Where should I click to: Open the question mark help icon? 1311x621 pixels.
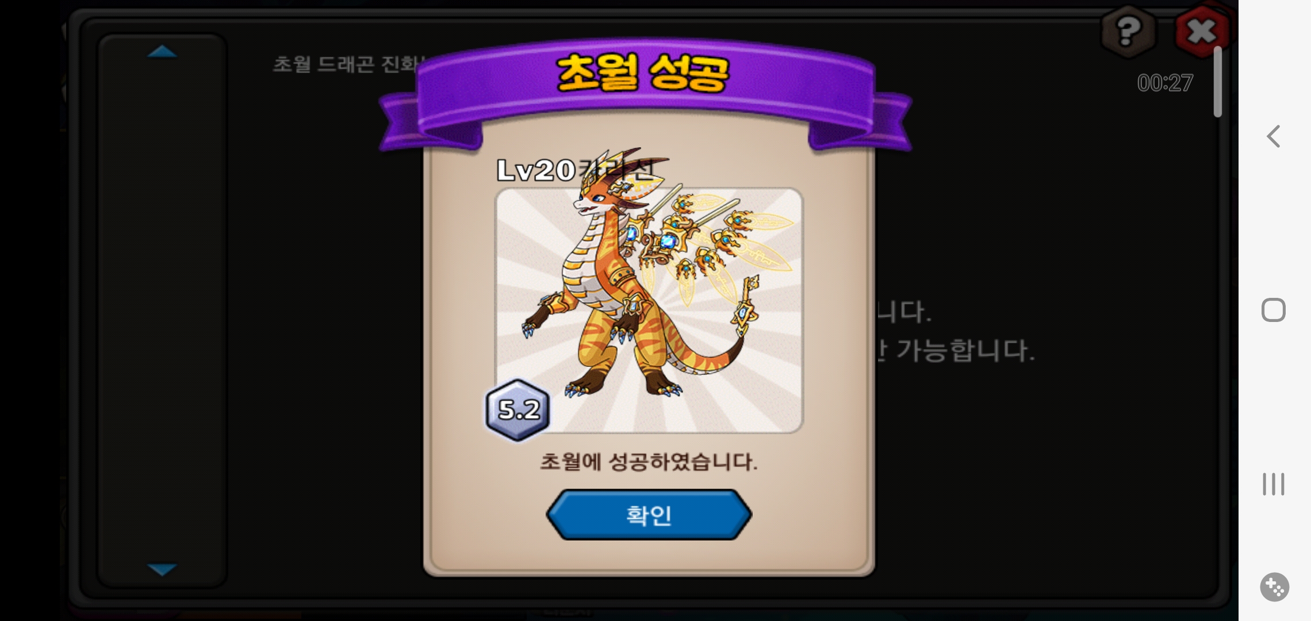pos(1128,31)
